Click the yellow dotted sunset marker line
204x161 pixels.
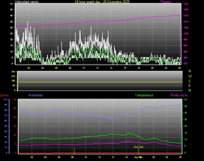click(x=138, y=150)
